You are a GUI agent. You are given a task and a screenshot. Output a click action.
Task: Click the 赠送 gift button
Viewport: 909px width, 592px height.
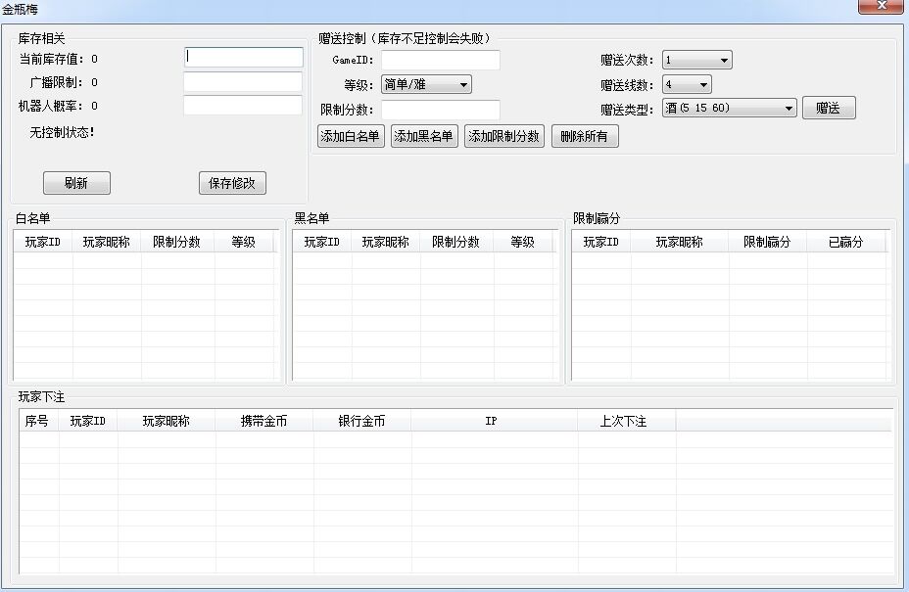828,108
